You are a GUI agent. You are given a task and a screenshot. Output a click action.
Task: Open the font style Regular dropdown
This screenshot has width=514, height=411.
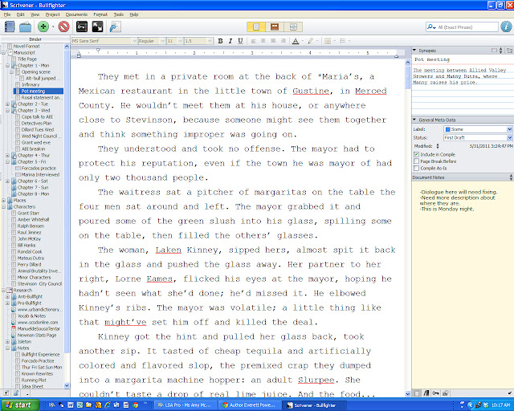point(152,41)
